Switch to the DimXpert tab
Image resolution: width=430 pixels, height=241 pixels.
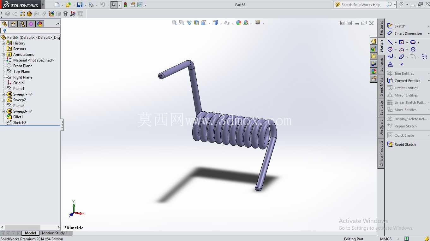point(381,128)
